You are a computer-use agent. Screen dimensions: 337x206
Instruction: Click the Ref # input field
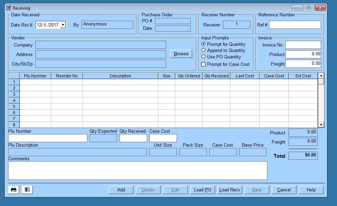tap(295, 25)
